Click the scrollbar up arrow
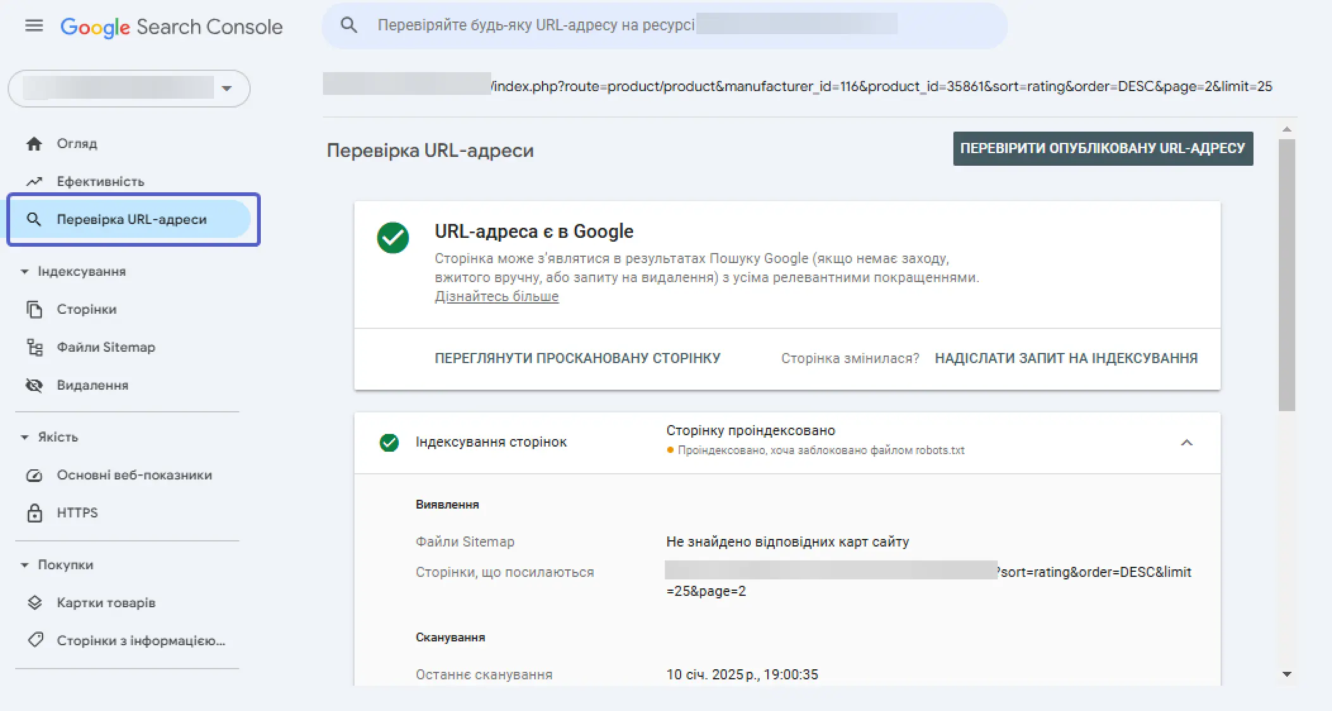 pos(1286,130)
